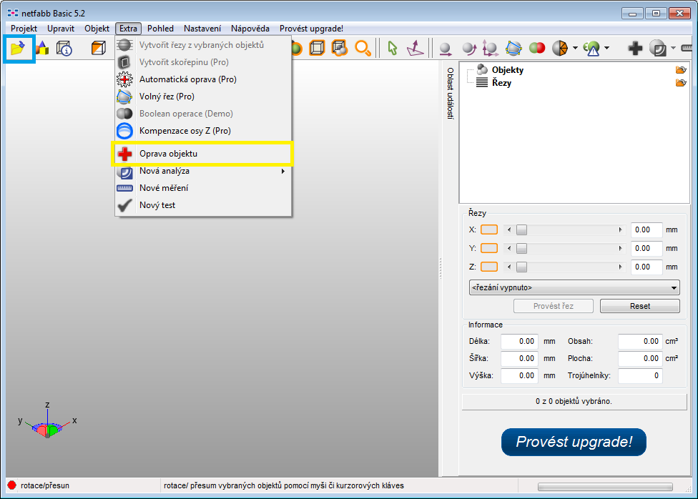Open a project file using the folder icon
Image resolution: width=698 pixels, height=499 pixels.
pos(19,48)
